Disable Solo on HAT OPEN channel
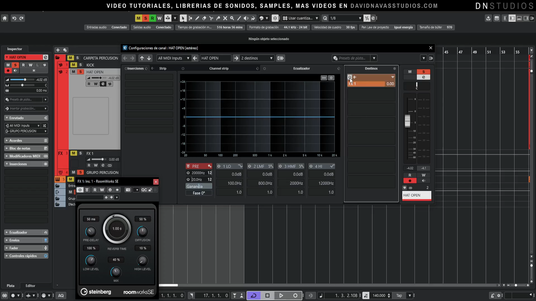This screenshot has height=301, width=536. [x=423, y=72]
